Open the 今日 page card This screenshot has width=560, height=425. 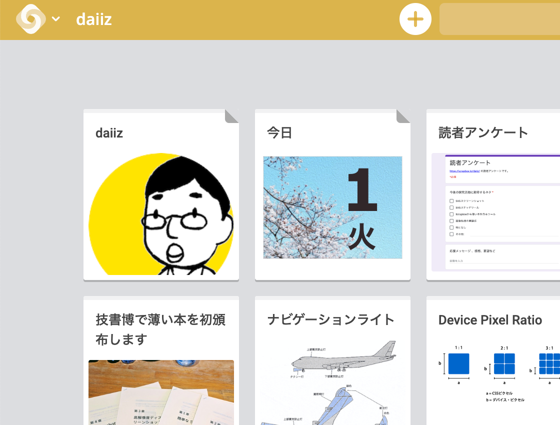coord(332,195)
